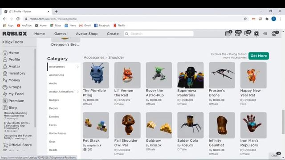Open a new browser tab with plus button
Screen dimensions: 285x160
(x=57, y=12)
